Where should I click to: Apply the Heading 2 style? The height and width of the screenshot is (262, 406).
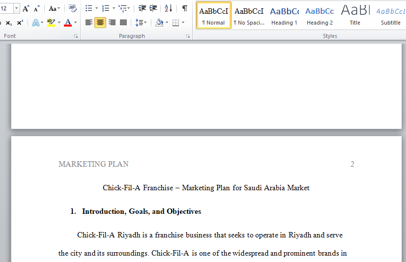tap(320, 15)
